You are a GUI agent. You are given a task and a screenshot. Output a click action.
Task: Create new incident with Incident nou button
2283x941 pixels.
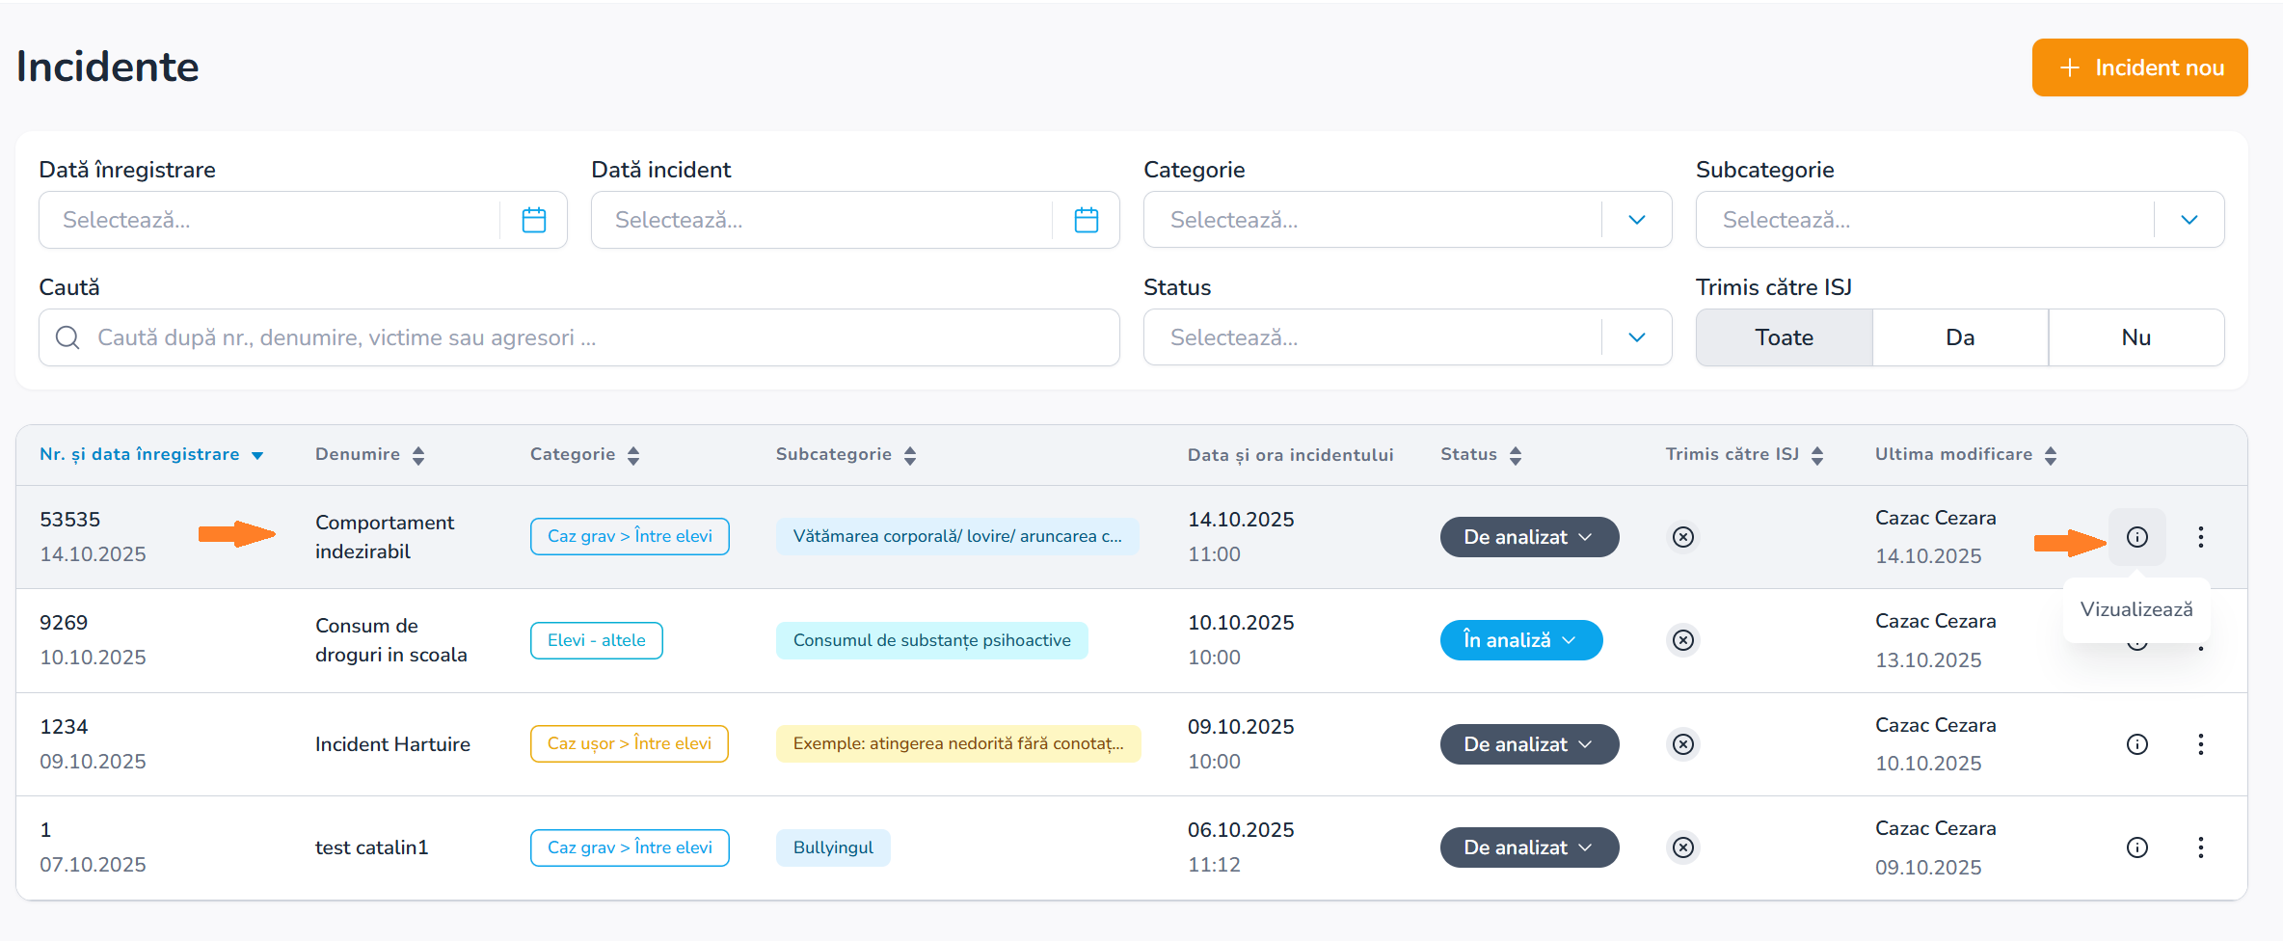point(2139,67)
